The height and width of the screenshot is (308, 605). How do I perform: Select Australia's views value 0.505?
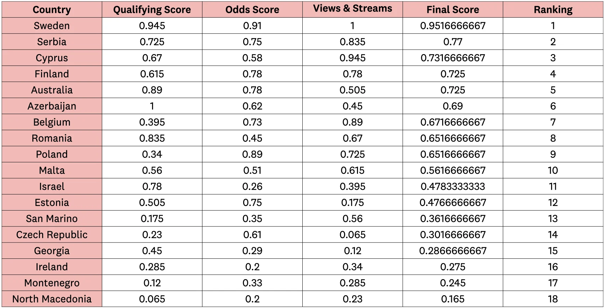[352, 90]
